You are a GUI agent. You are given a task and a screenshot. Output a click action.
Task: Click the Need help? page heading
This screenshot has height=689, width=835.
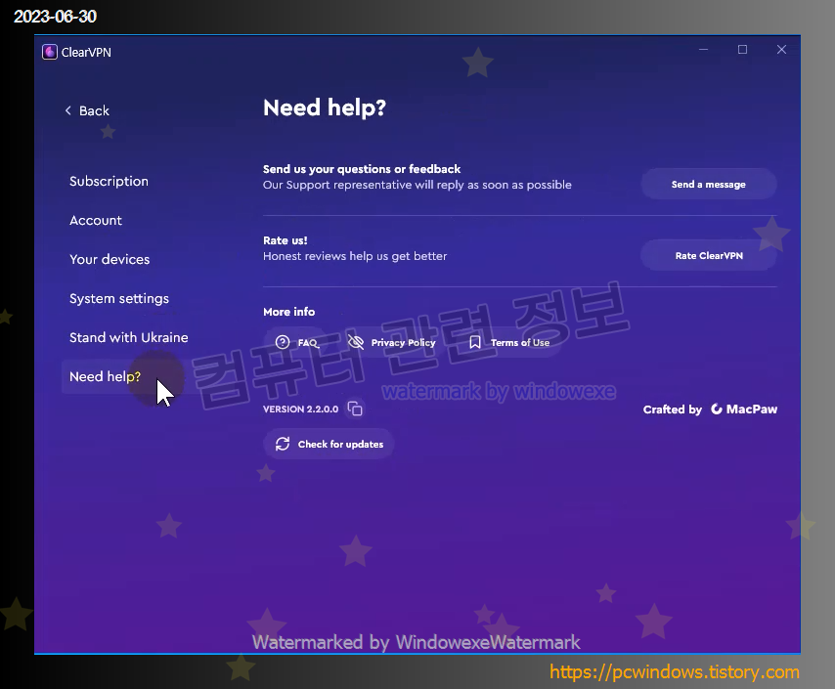[325, 108]
